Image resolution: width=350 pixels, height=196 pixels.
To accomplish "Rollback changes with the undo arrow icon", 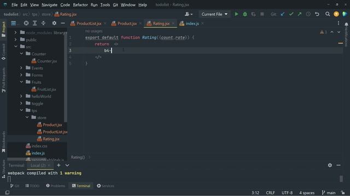I will [317, 14].
